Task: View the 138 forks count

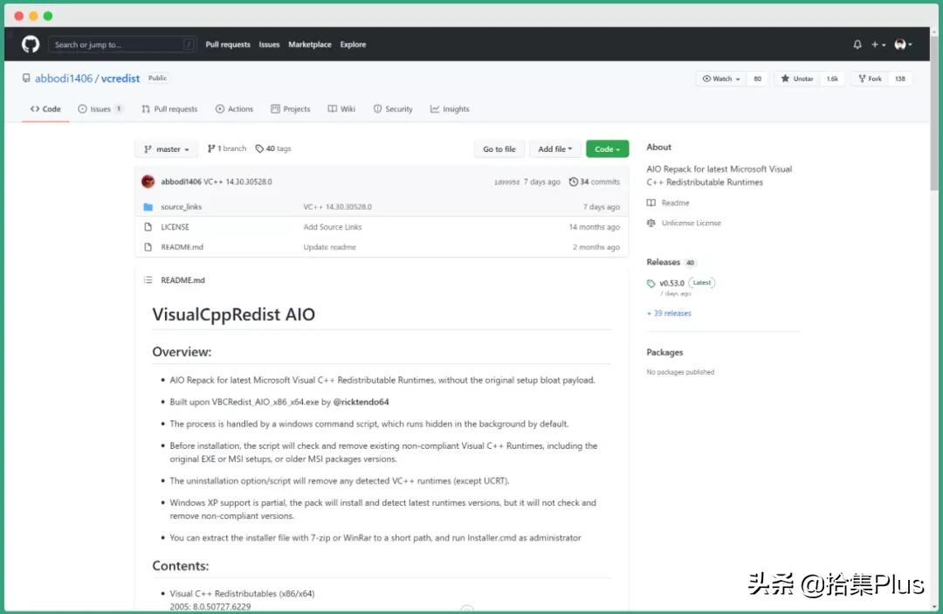Action: point(899,79)
